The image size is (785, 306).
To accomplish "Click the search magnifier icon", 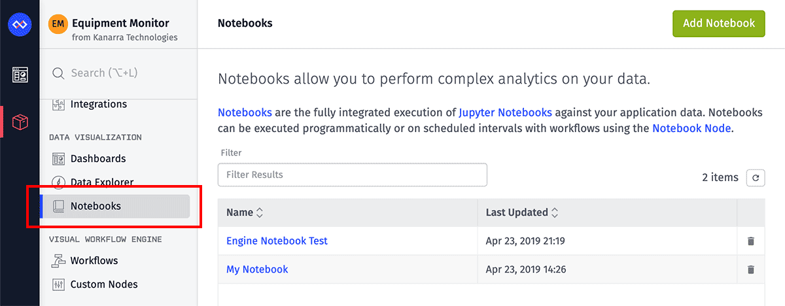I will click(58, 73).
